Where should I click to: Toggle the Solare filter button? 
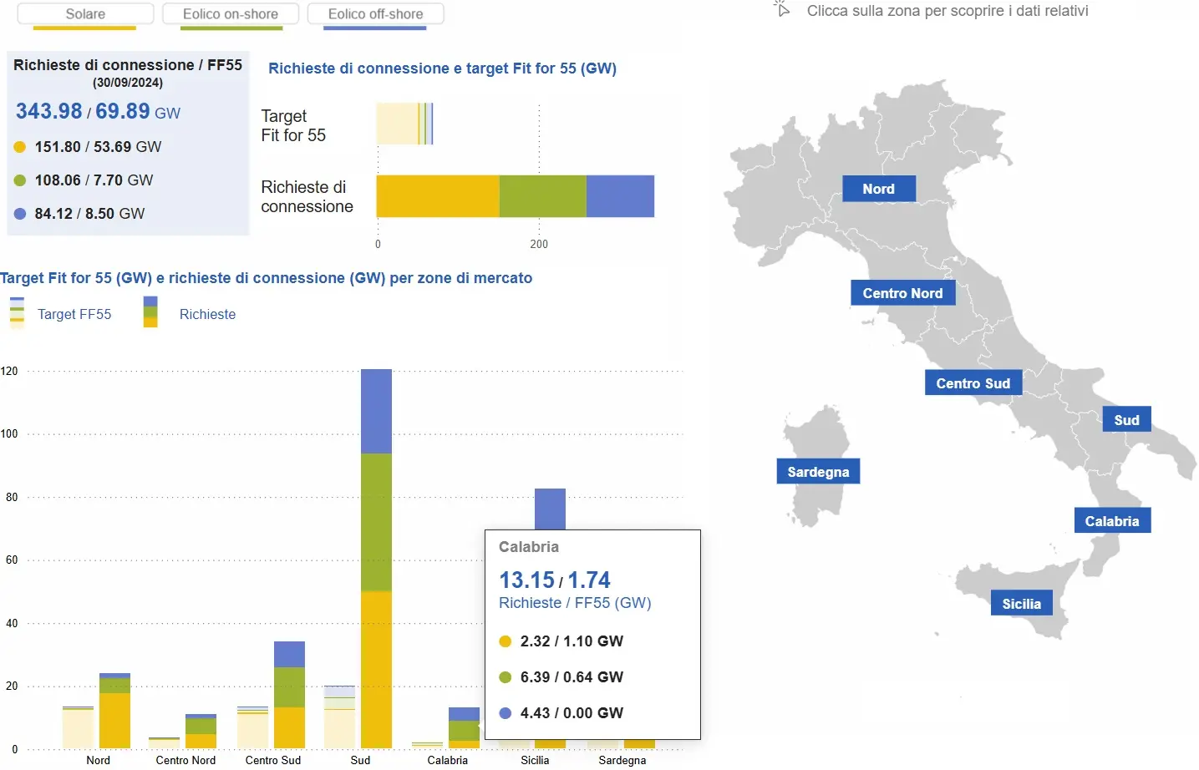[x=85, y=14]
